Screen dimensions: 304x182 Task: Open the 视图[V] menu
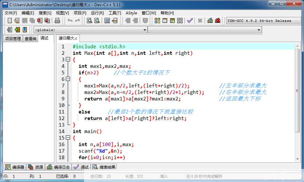pos(63,13)
